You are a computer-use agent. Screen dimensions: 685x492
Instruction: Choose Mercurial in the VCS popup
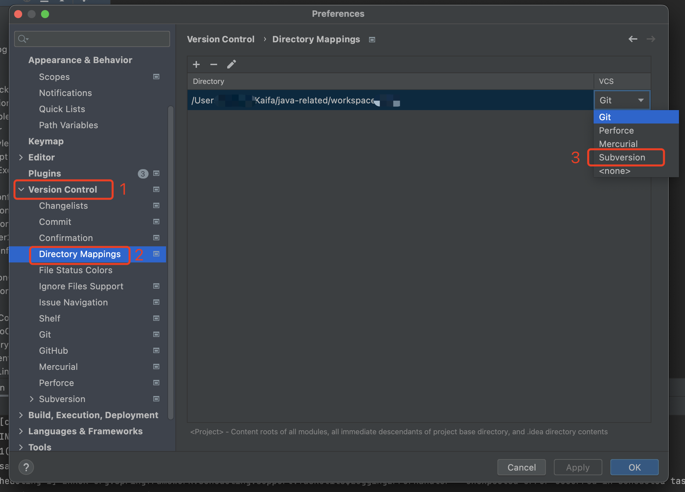click(618, 144)
